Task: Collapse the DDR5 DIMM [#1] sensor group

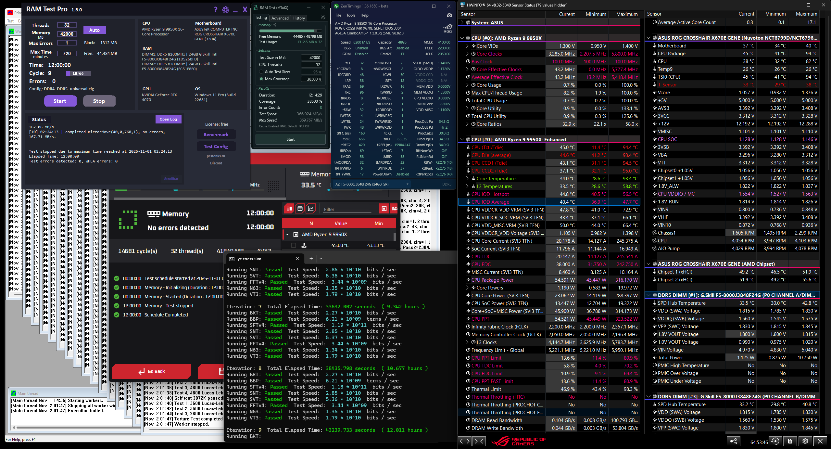Action: 648,295
